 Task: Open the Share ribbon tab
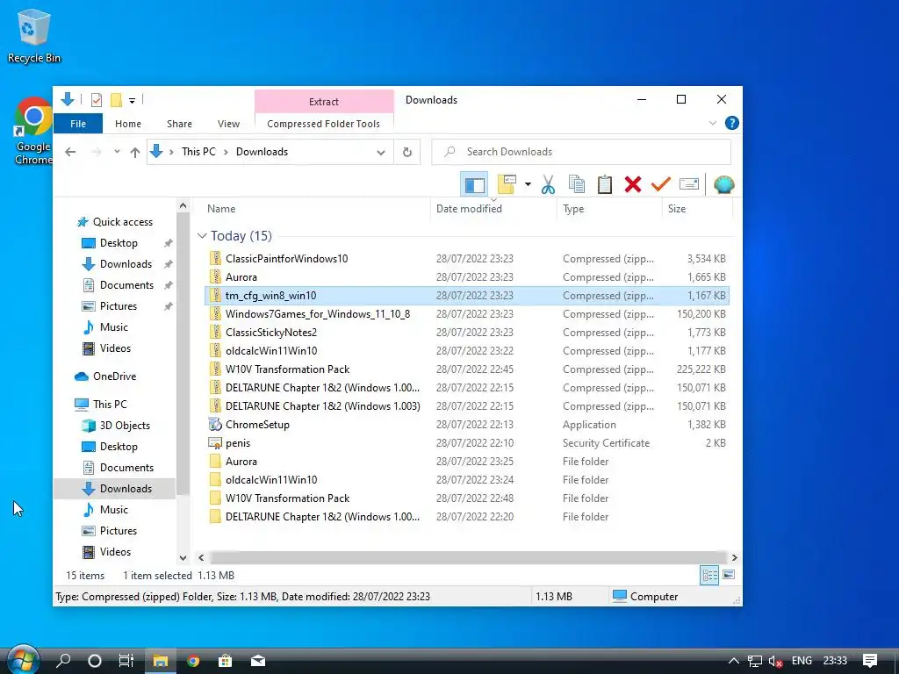pyautogui.click(x=179, y=124)
